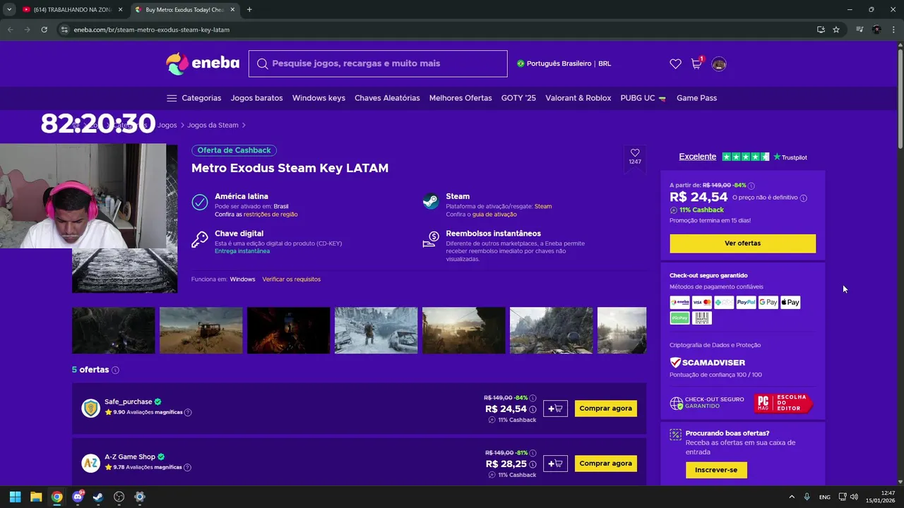The height and width of the screenshot is (508, 904).
Task: Bookmark this page with star icon
Action: click(x=836, y=30)
